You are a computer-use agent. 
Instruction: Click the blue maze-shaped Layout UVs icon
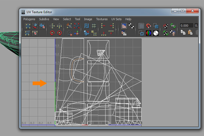tap(86, 26)
